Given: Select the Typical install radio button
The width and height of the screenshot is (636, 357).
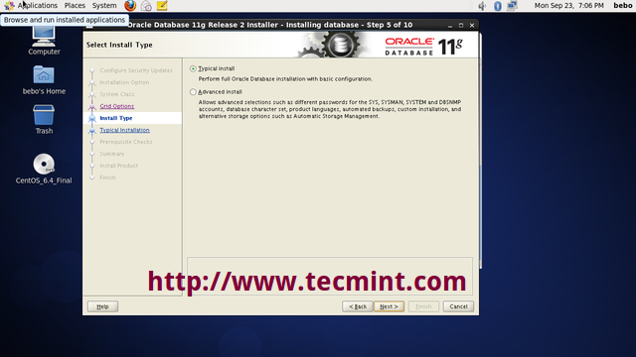Looking at the screenshot, I should tap(193, 68).
